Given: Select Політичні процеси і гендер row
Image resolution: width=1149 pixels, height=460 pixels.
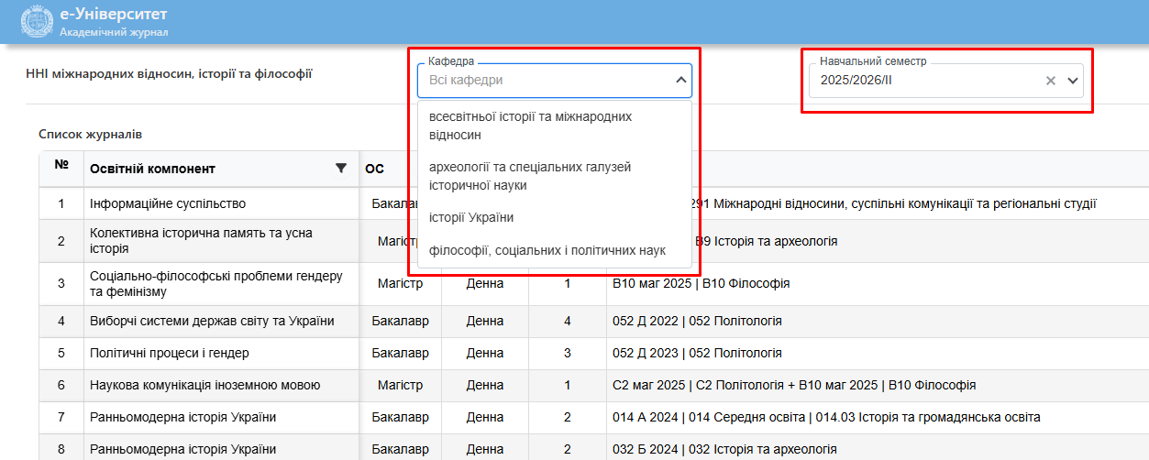Looking at the screenshot, I should (169, 353).
